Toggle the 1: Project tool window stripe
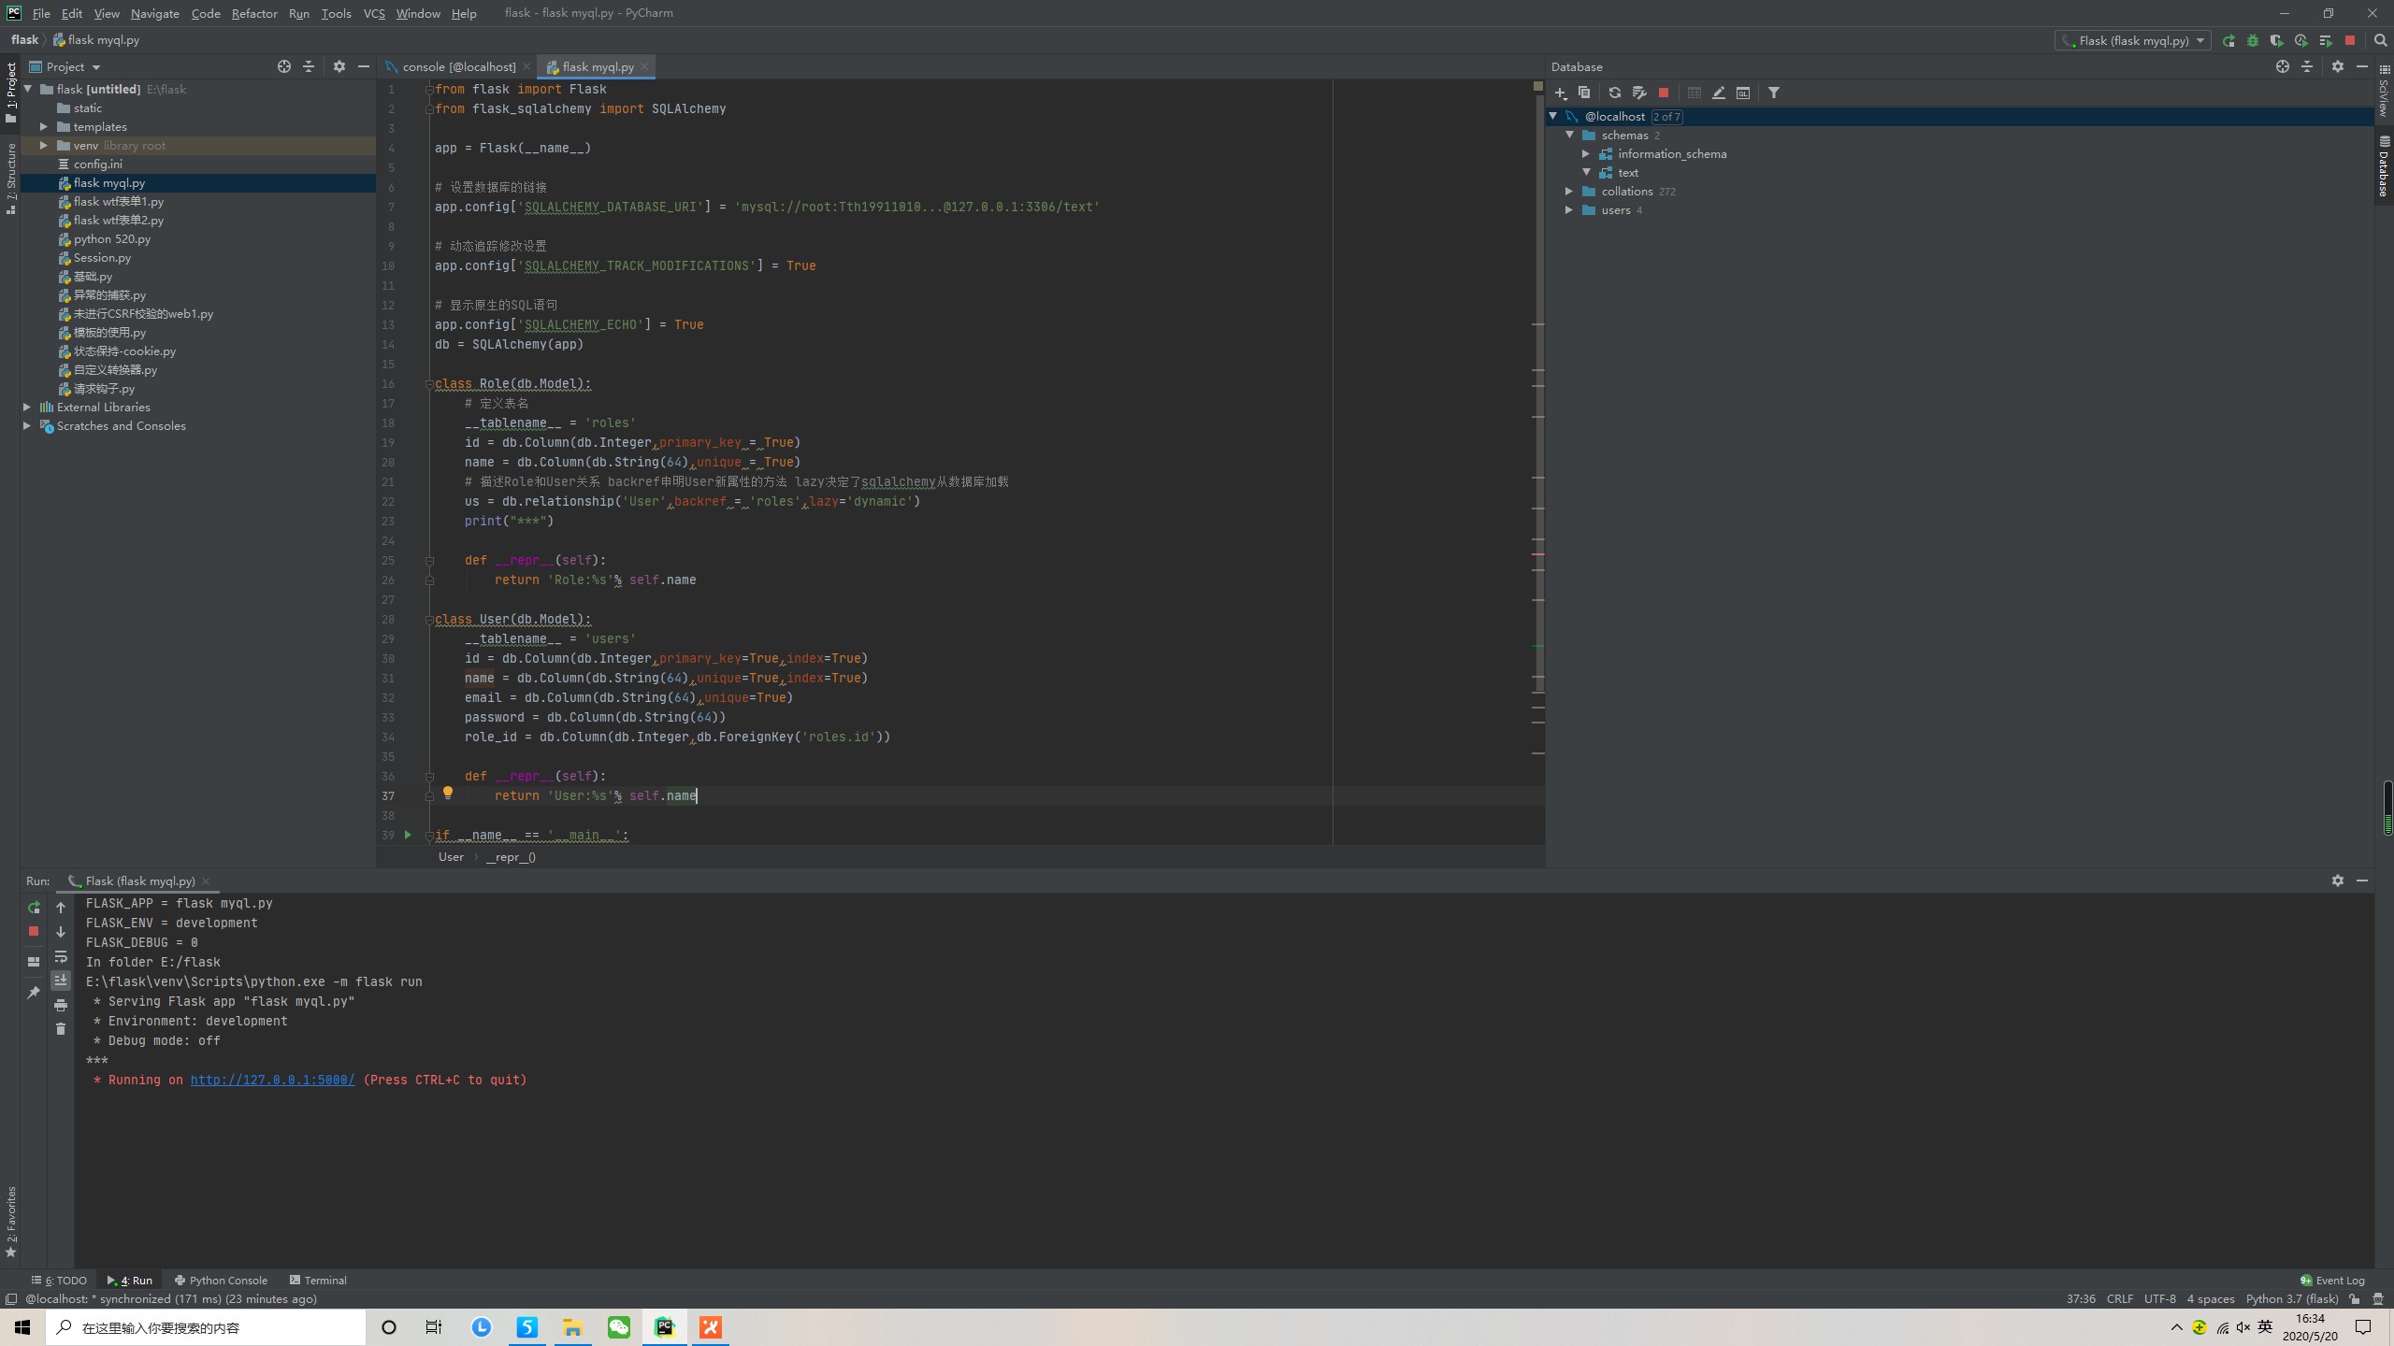Screen dimensions: 2394x1346 click(10, 93)
